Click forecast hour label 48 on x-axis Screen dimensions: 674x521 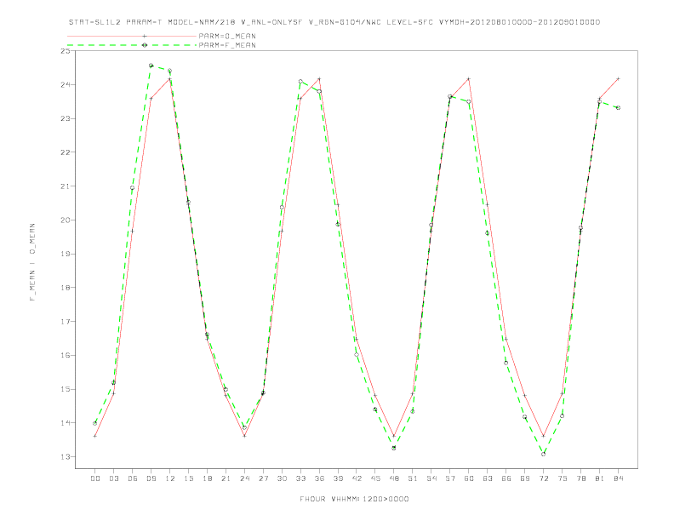[394, 478]
